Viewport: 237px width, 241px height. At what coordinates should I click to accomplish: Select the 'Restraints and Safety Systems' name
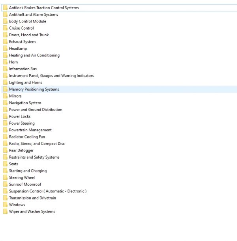pyautogui.click(x=34, y=157)
